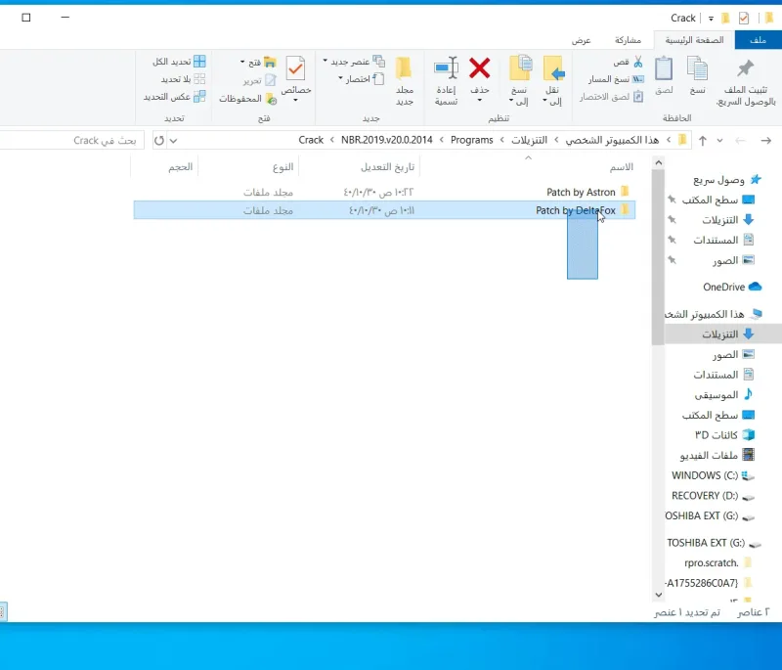Sort files by the Name (الاسم) column header

621,167
